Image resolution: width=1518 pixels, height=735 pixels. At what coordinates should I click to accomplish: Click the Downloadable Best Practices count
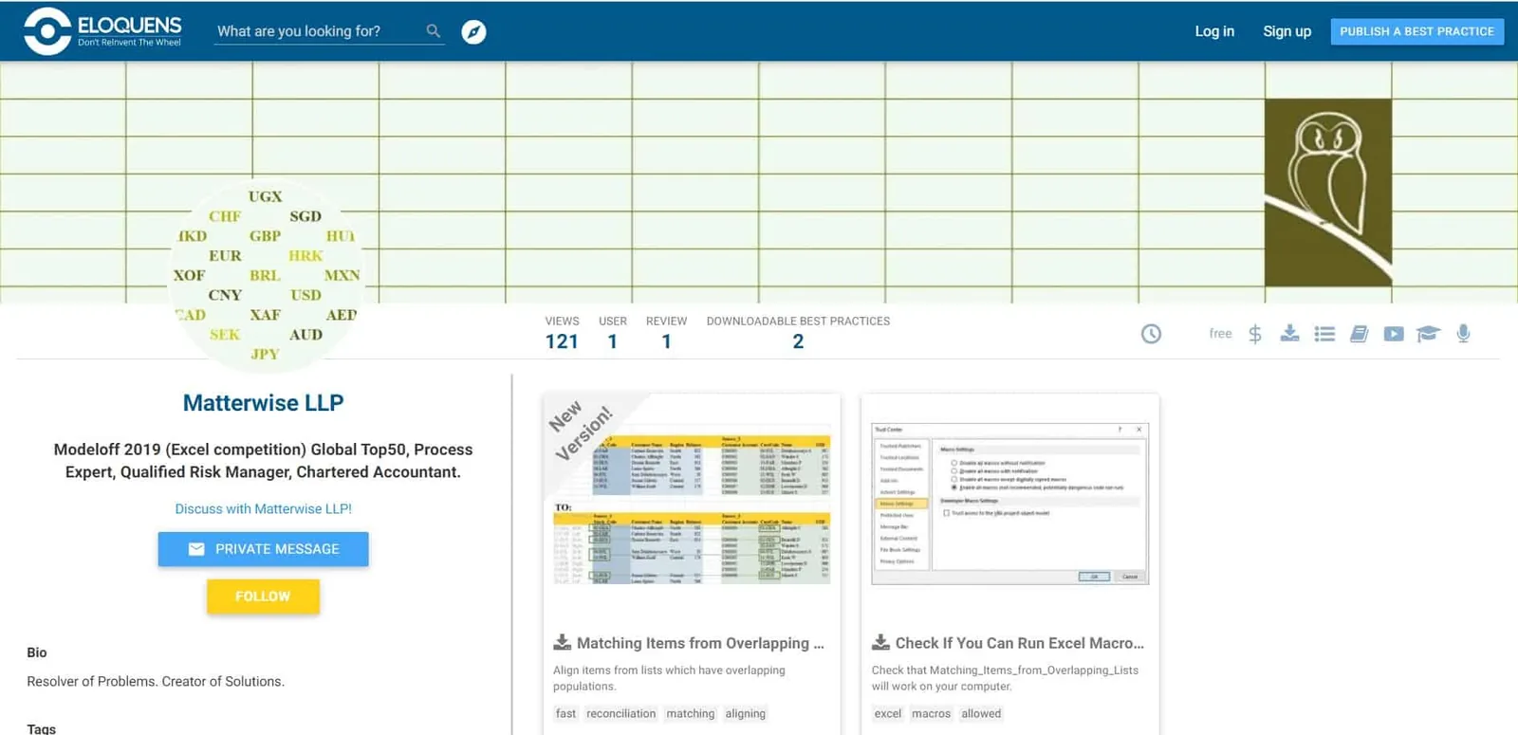point(798,341)
